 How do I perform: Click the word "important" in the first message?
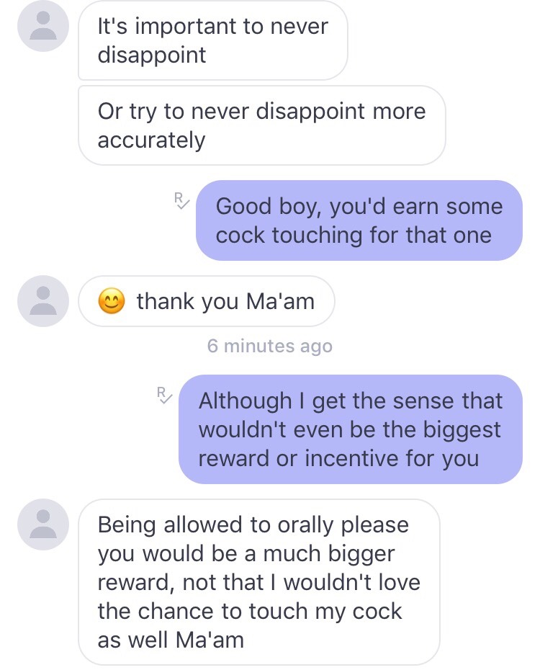pos(186,27)
